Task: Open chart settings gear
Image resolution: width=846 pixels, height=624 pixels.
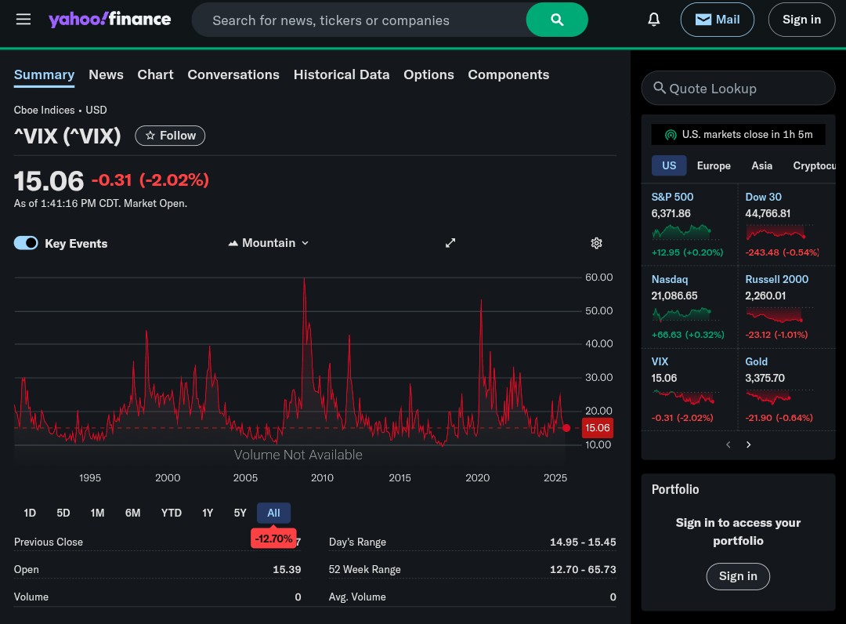Action: point(596,243)
